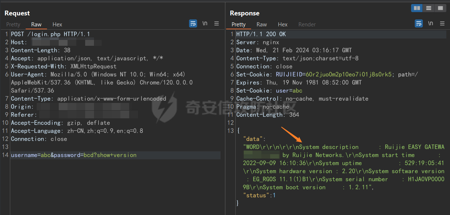Click the "data": key in JSON response
This screenshot has height=215, width=450.
(x=254, y=139)
